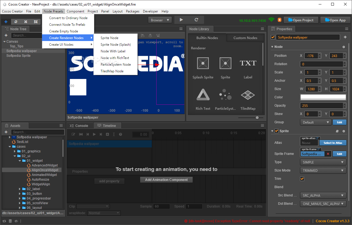Select the Move transform tool
Screen dimensions: 352x225
tap(6, 22)
